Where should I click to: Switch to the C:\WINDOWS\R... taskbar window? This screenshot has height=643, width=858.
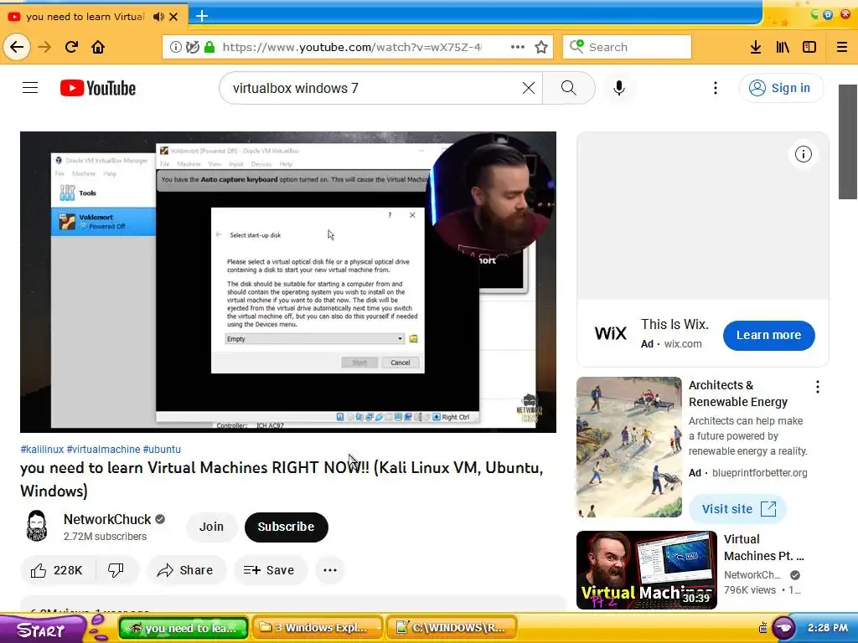tap(452, 628)
